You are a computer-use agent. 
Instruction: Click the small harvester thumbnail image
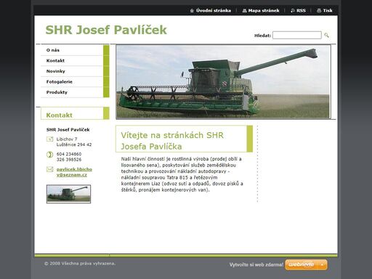click(68, 194)
